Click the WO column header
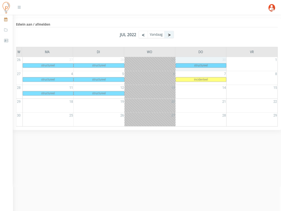Viewport: 281px width, 211px height. point(149,52)
